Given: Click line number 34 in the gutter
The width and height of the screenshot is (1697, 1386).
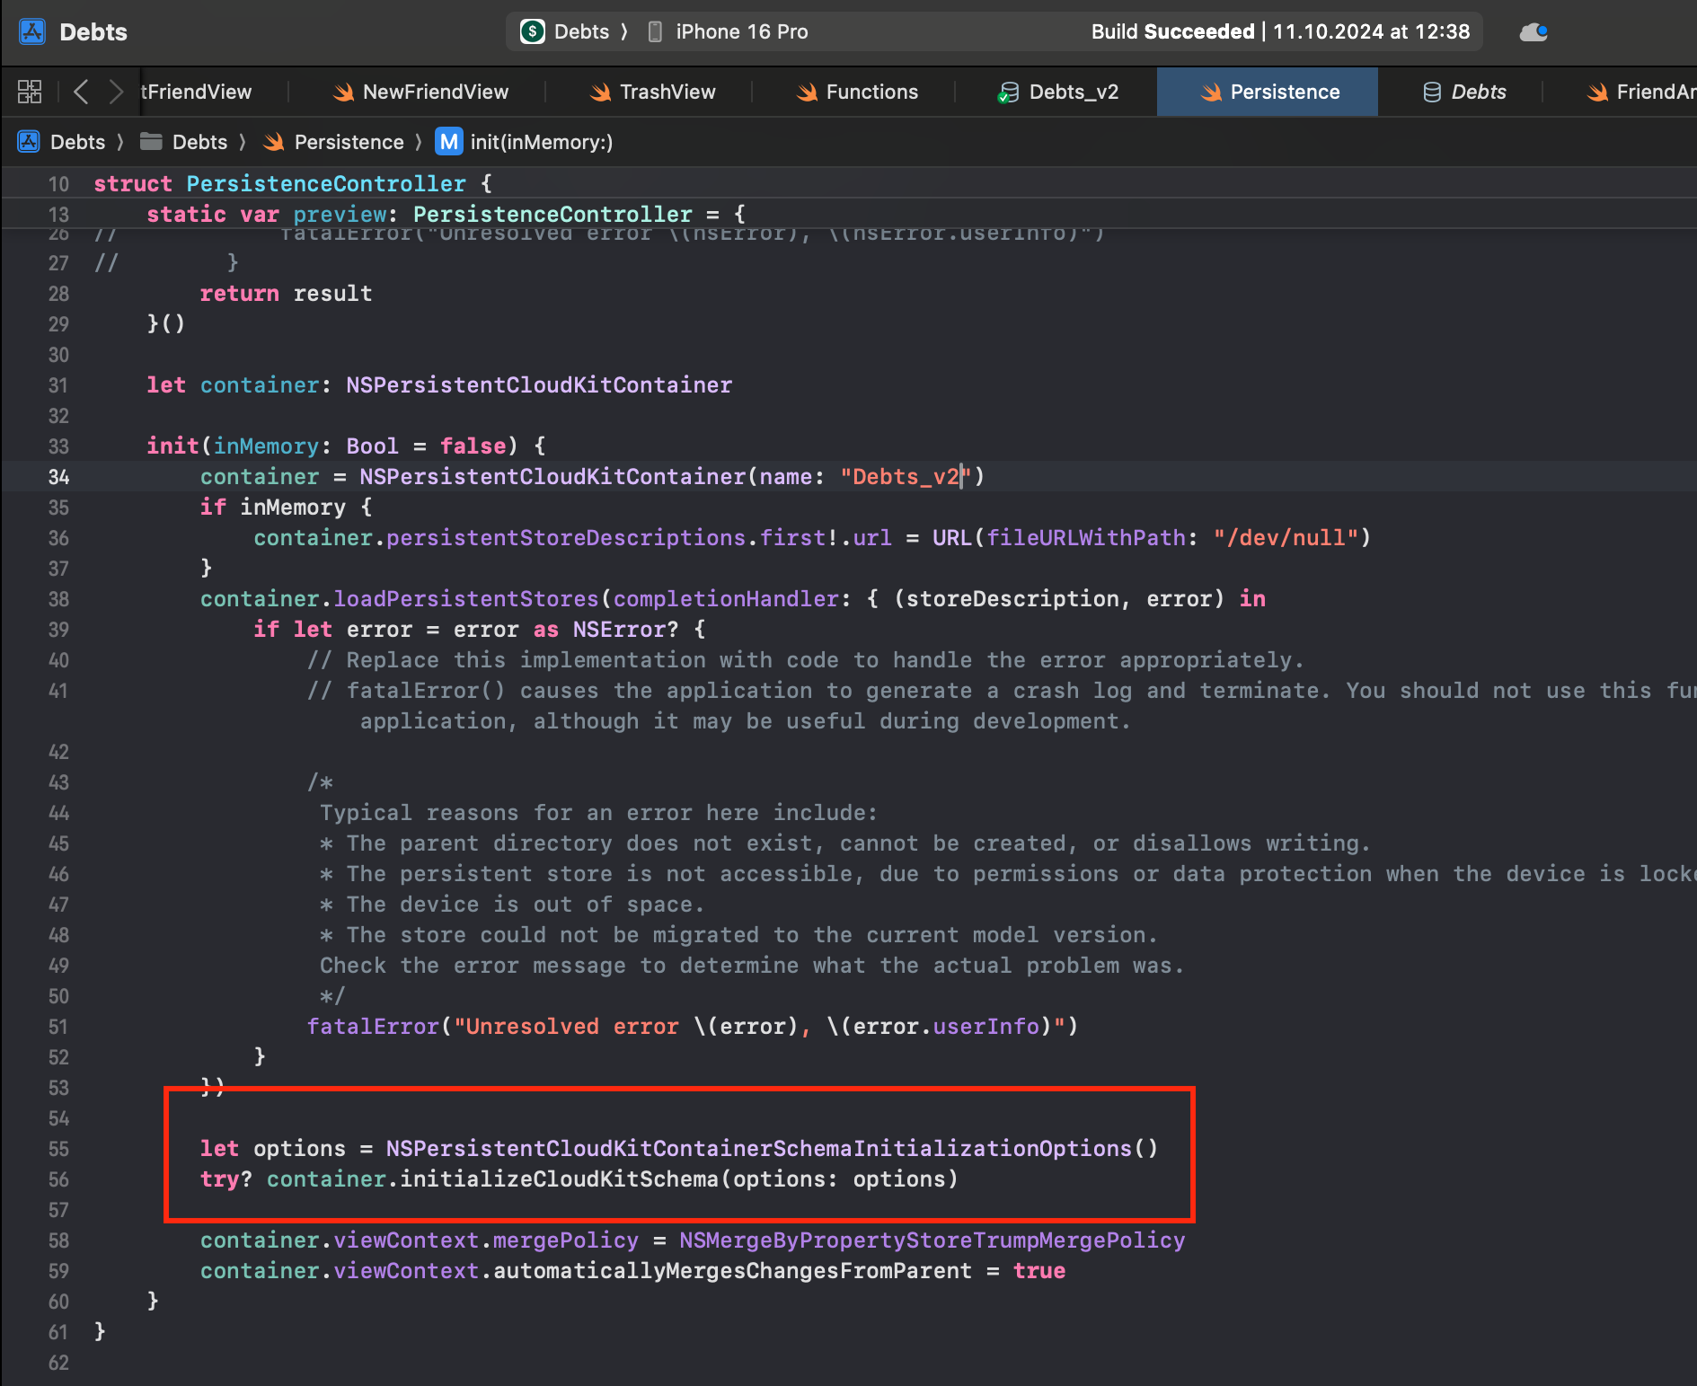Looking at the screenshot, I should click(59, 477).
